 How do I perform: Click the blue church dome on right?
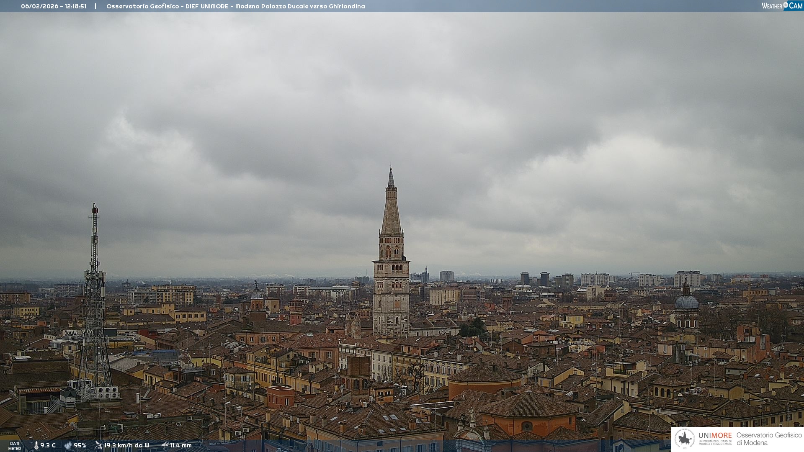686,302
